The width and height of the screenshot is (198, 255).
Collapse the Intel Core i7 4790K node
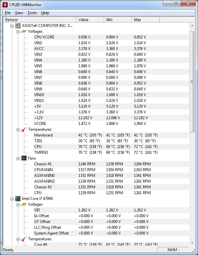(x=12, y=199)
